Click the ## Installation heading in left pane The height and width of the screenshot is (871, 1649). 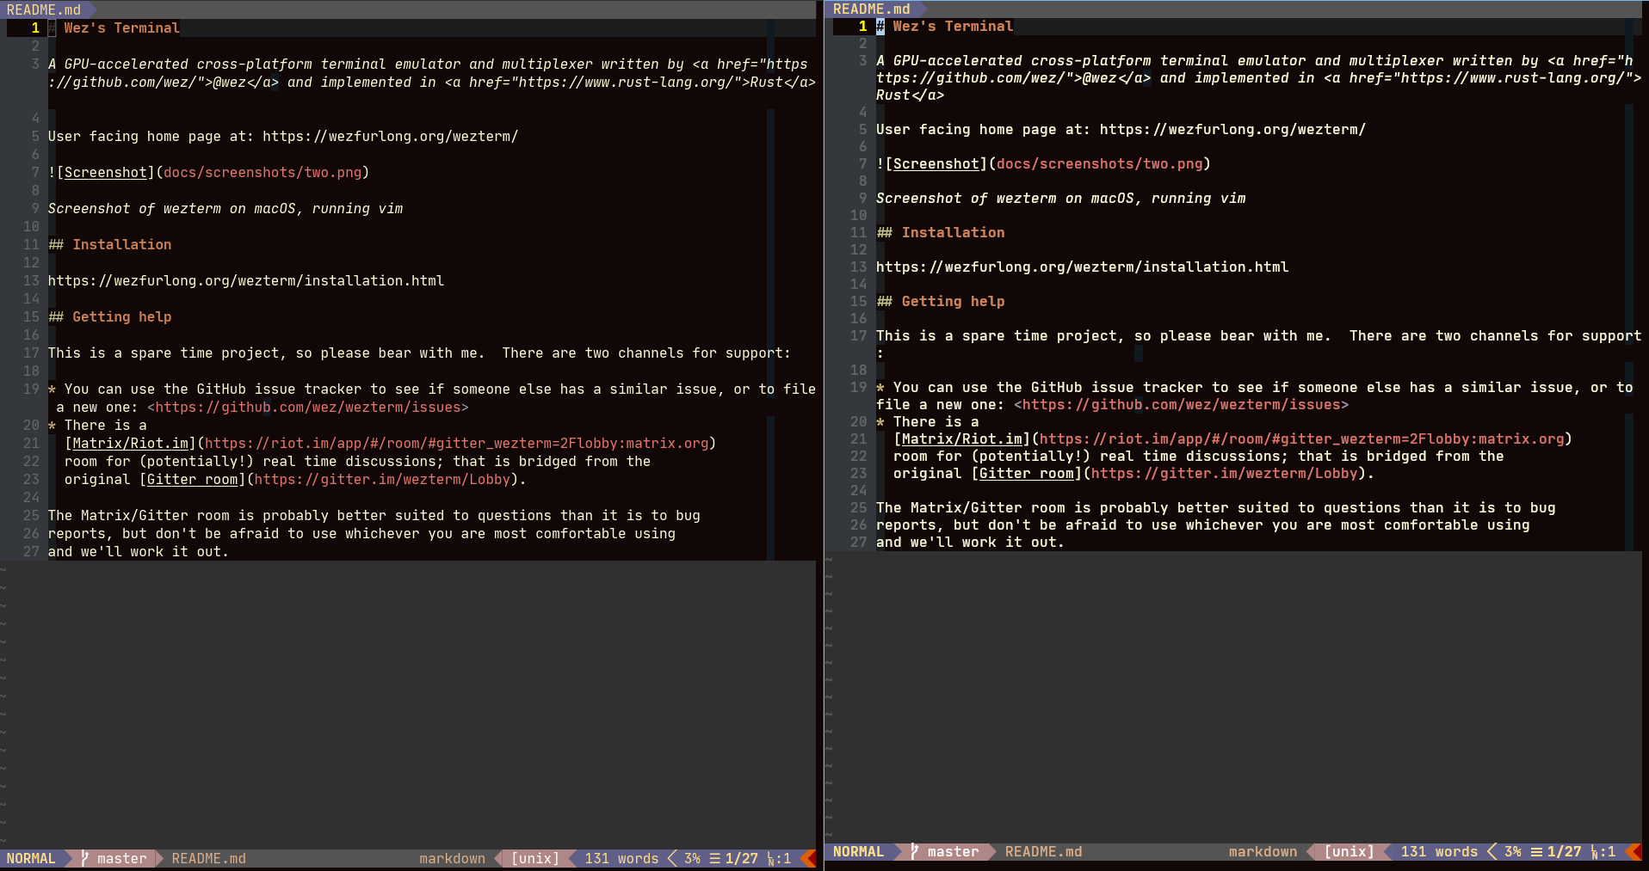click(x=110, y=244)
